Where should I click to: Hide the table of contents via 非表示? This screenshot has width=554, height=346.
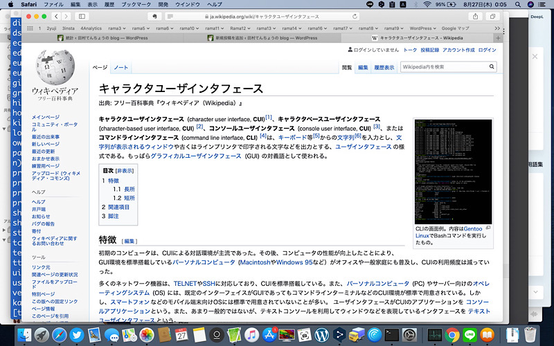point(125,171)
